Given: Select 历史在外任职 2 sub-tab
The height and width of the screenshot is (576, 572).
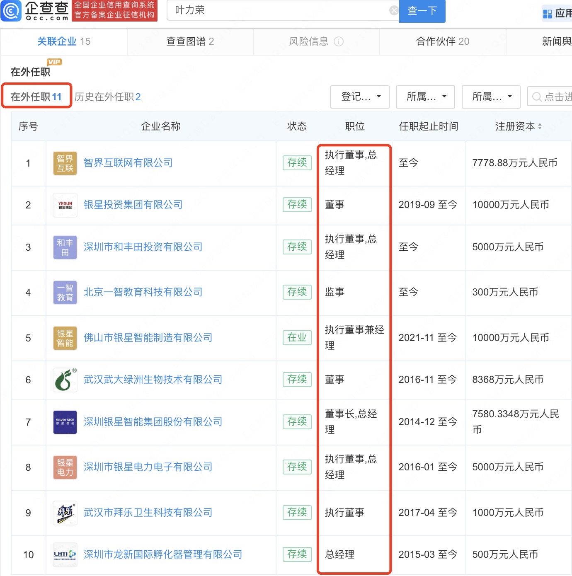Looking at the screenshot, I should (108, 97).
